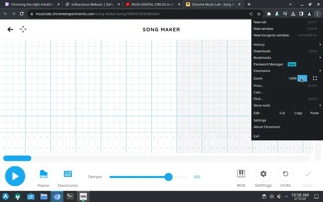The height and width of the screenshot is (202, 323).
Task: Click the four-way move arrows icon
Action: click(x=23, y=29)
